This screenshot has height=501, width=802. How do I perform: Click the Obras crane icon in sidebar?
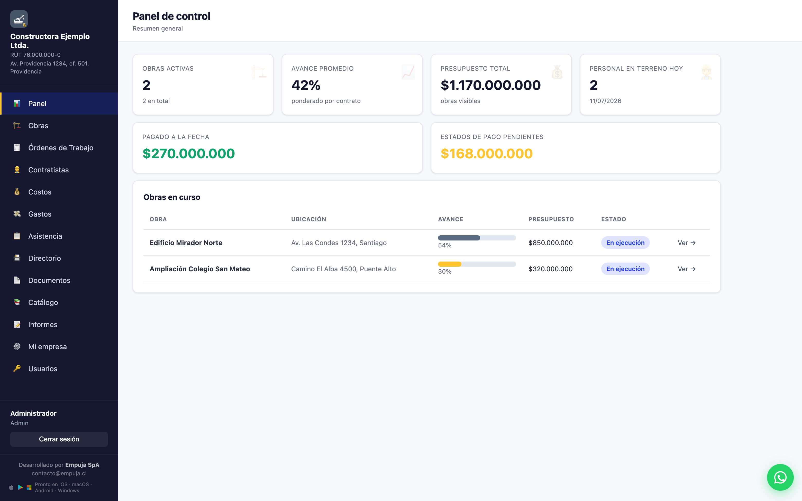(x=17, y=126)
